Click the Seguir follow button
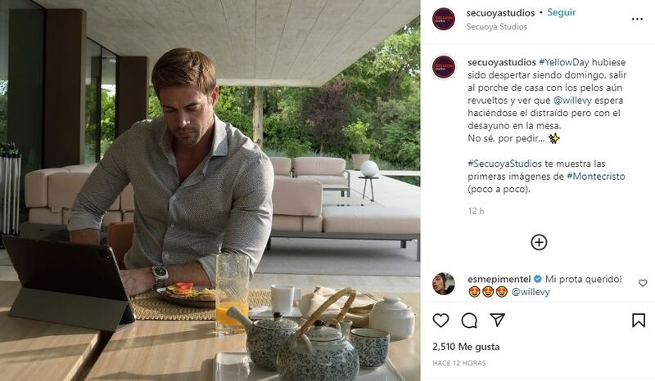Viewport: 655px width, 381px height. point(562,12)
